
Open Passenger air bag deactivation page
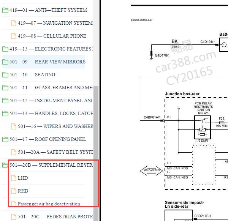(x=49, y=204)
